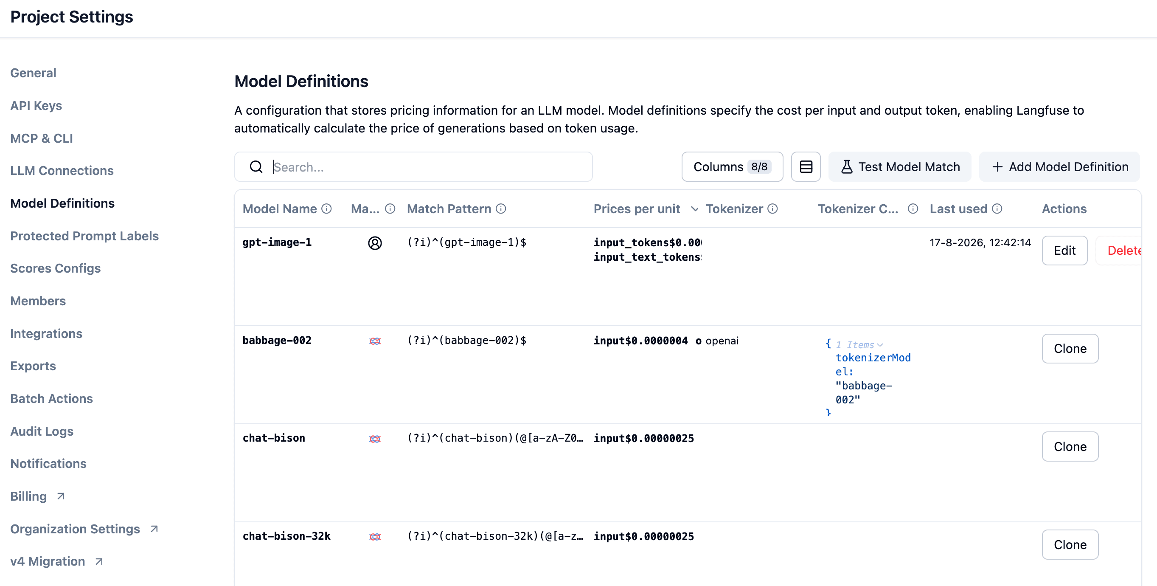
Task: Click last used date 17-8-2026, 12:42:14
Action: (x=980, y=242)
